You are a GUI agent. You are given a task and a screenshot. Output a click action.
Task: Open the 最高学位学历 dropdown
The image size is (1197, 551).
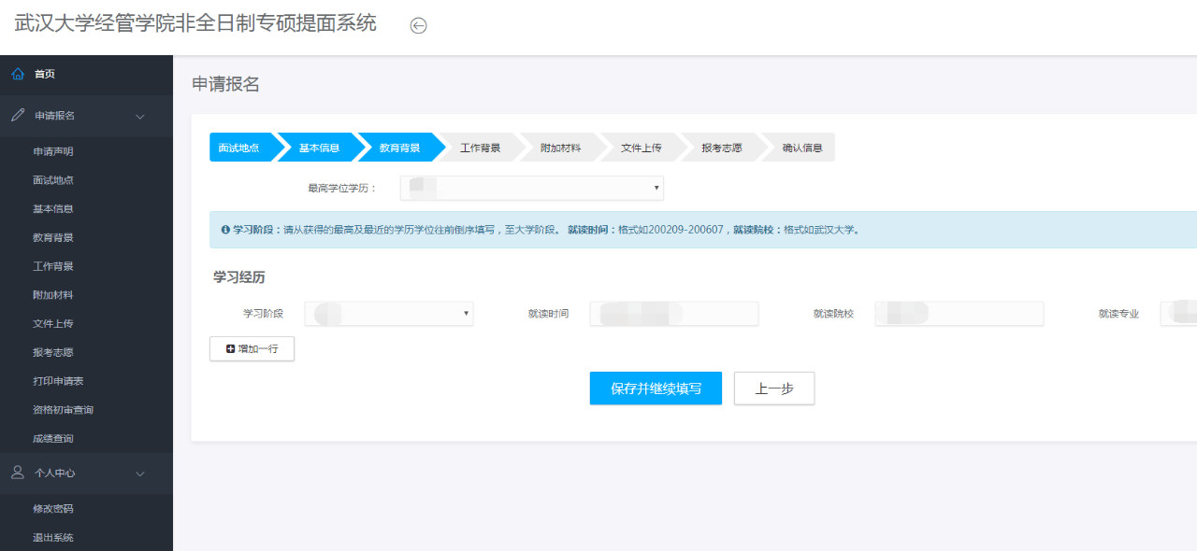[x=531, y=189]
